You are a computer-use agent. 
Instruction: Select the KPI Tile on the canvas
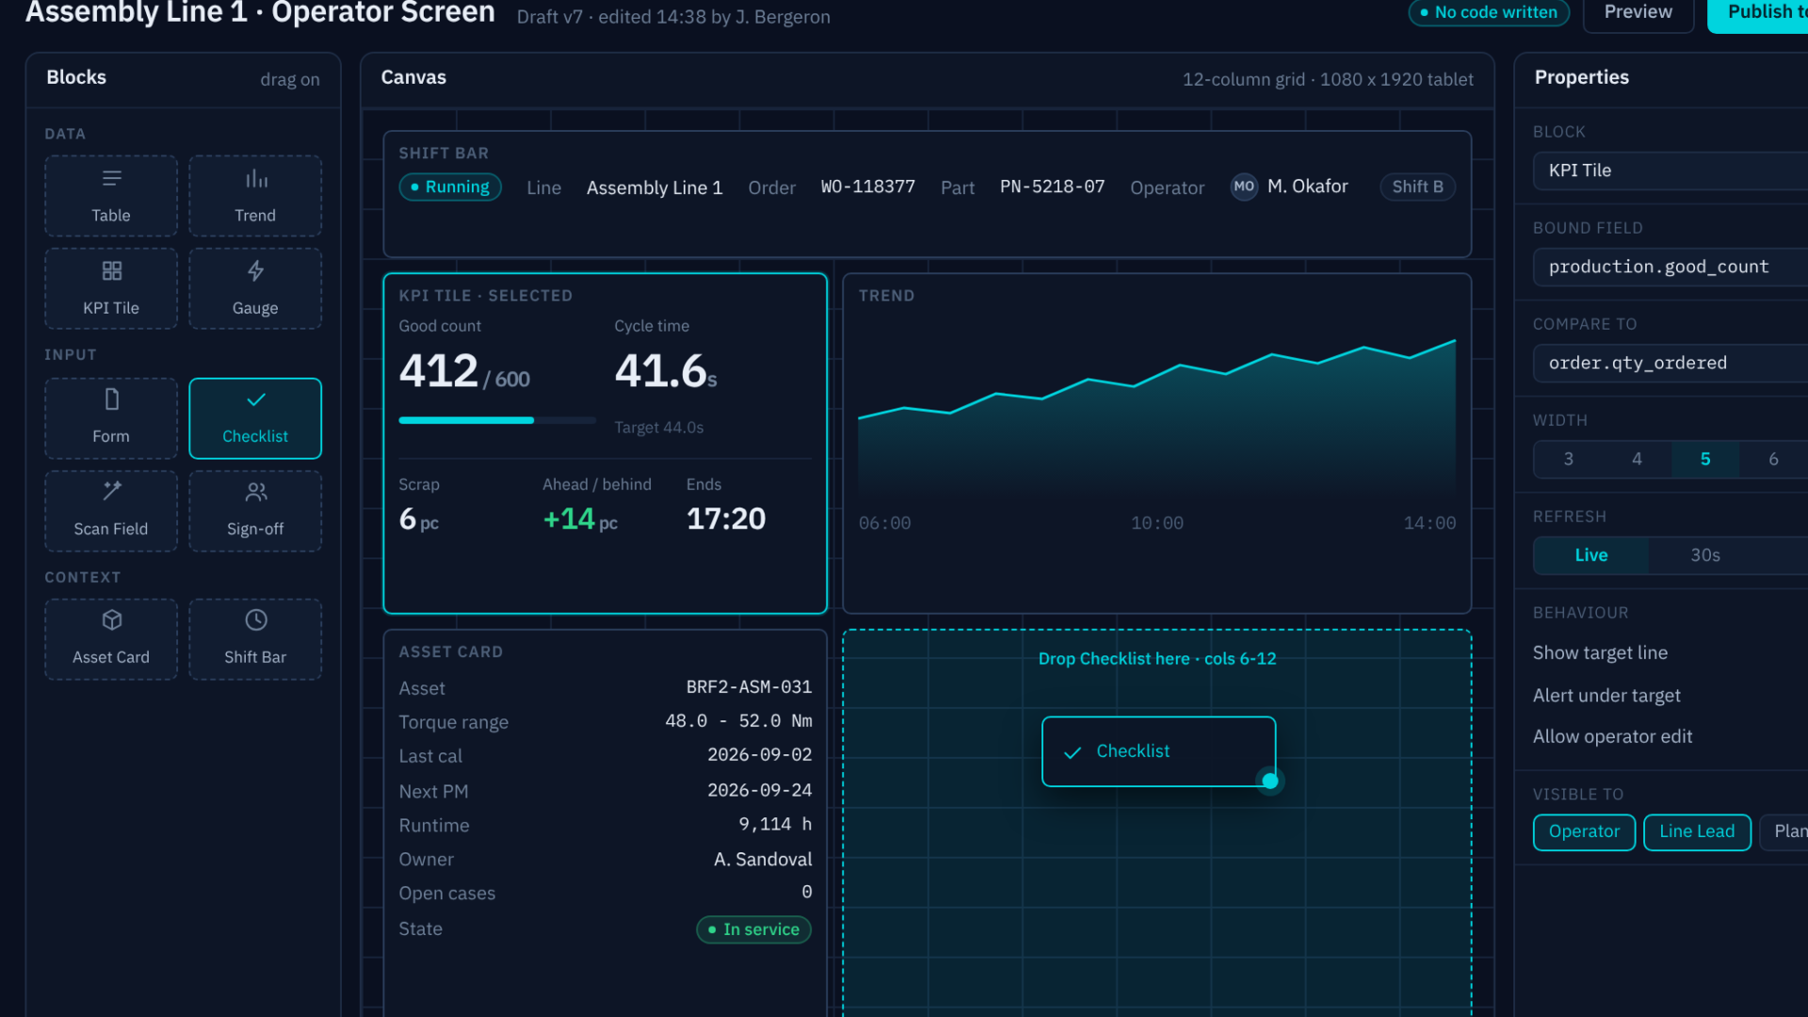coord(605,444)
